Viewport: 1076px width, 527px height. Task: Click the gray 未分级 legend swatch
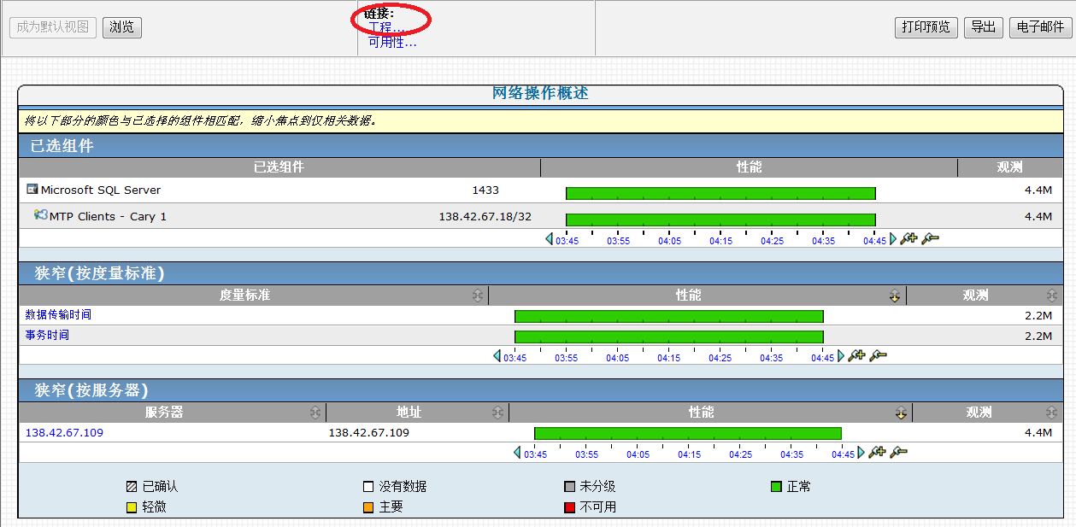click(569, 487)
